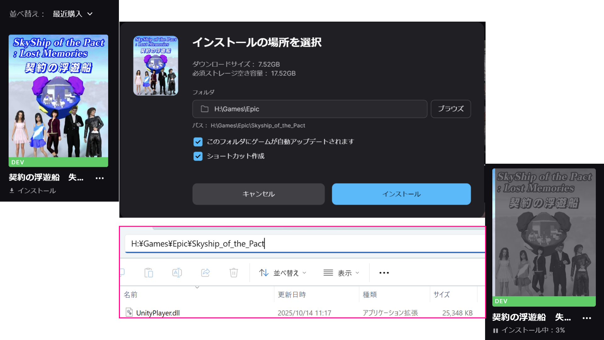The image size is (604, 340).
Task: Open the three-dot more options in Explorer toolbar
Action: [x=384, y=273]
